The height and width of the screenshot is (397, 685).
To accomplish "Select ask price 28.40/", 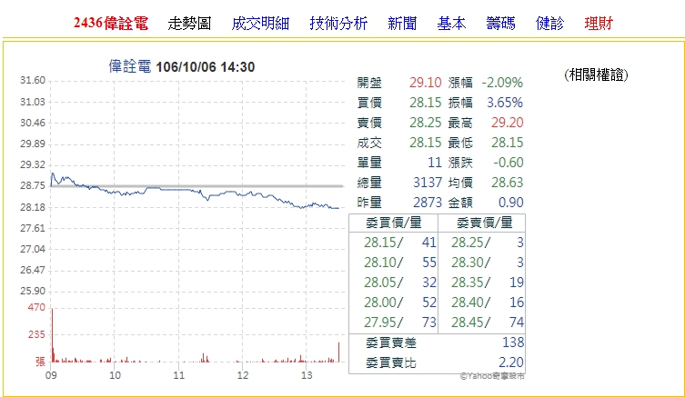I will click(471, 303).
